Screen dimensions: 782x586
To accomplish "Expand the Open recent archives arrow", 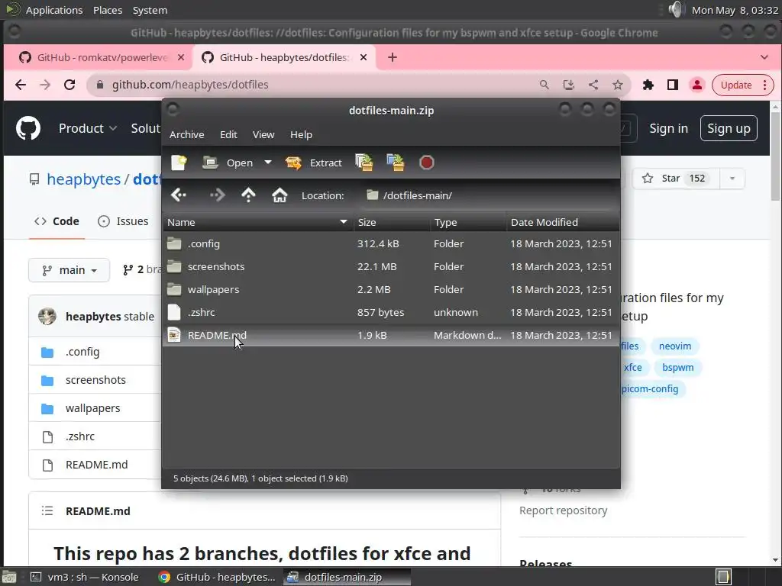I will [268, 163].
